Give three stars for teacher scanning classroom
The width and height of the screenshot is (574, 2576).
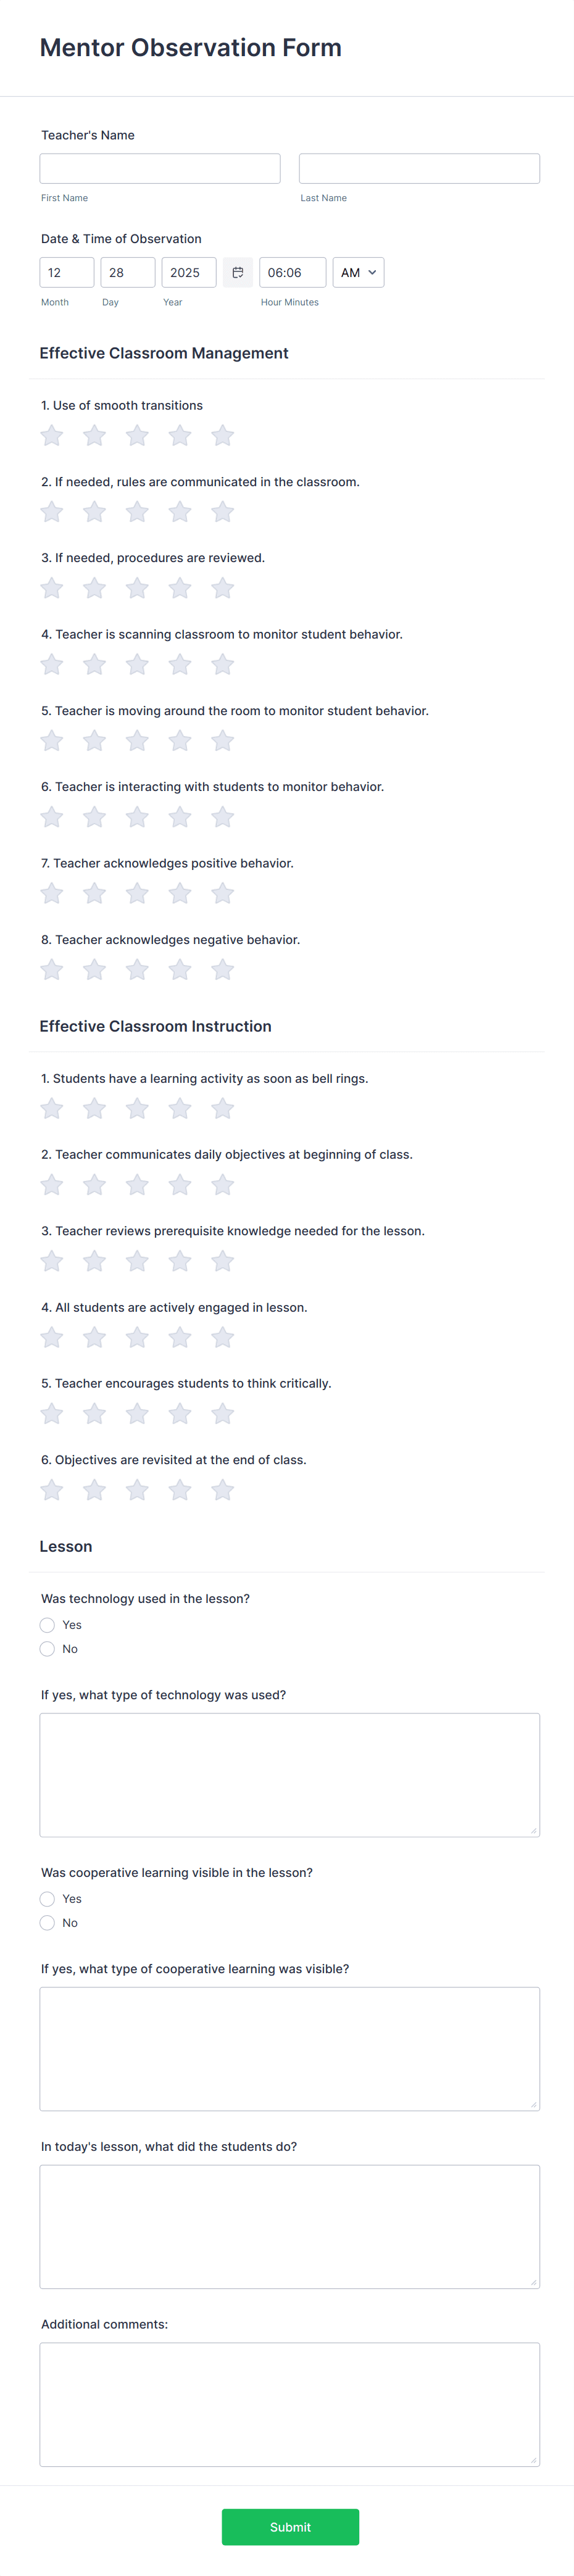137,663
